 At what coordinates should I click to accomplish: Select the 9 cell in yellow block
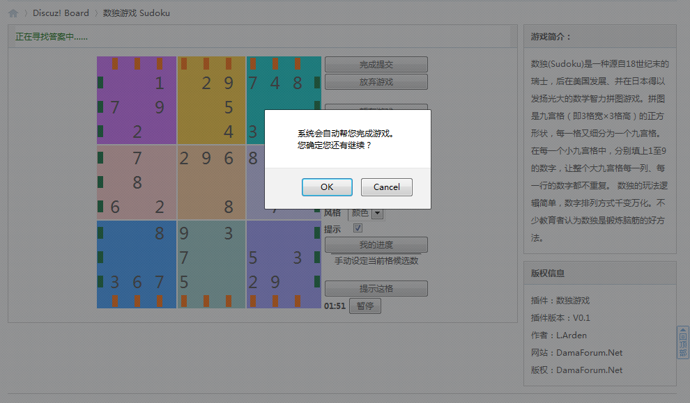(229, 83)
